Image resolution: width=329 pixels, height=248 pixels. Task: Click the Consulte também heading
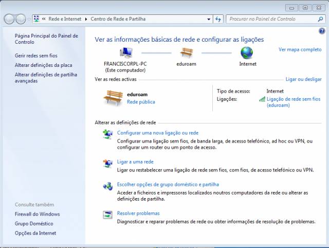(34, 205)
